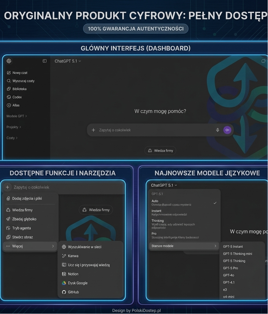Select the instant model mode

[x=184, y=212]
